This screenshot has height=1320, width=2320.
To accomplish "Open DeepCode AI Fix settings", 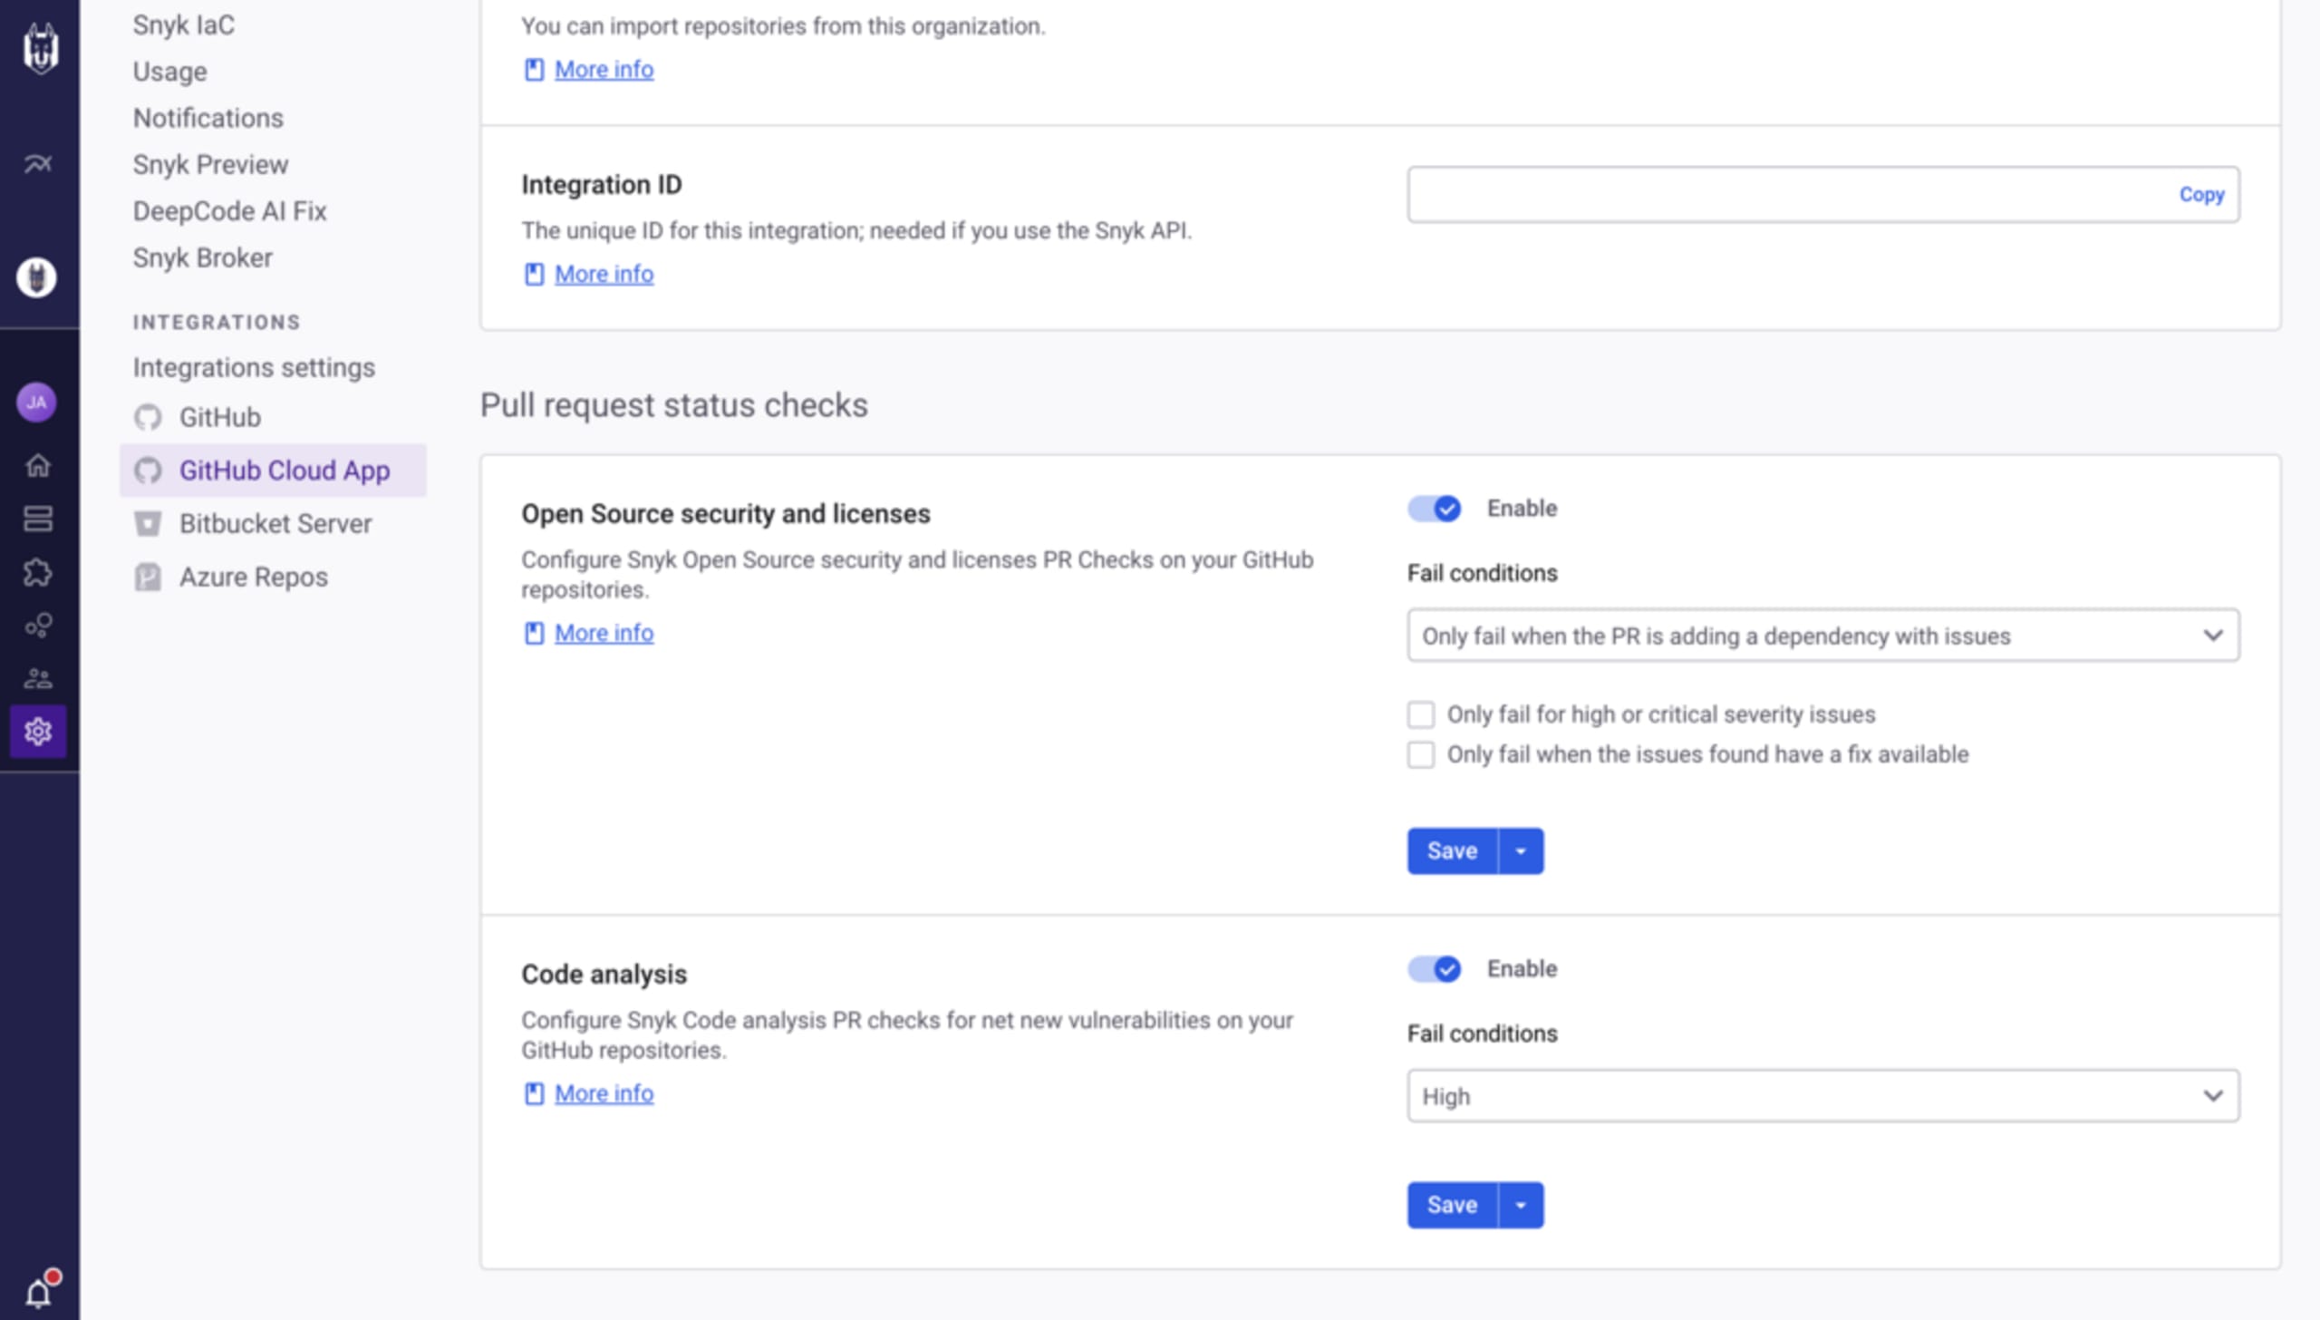I will [x=229, y=211].
